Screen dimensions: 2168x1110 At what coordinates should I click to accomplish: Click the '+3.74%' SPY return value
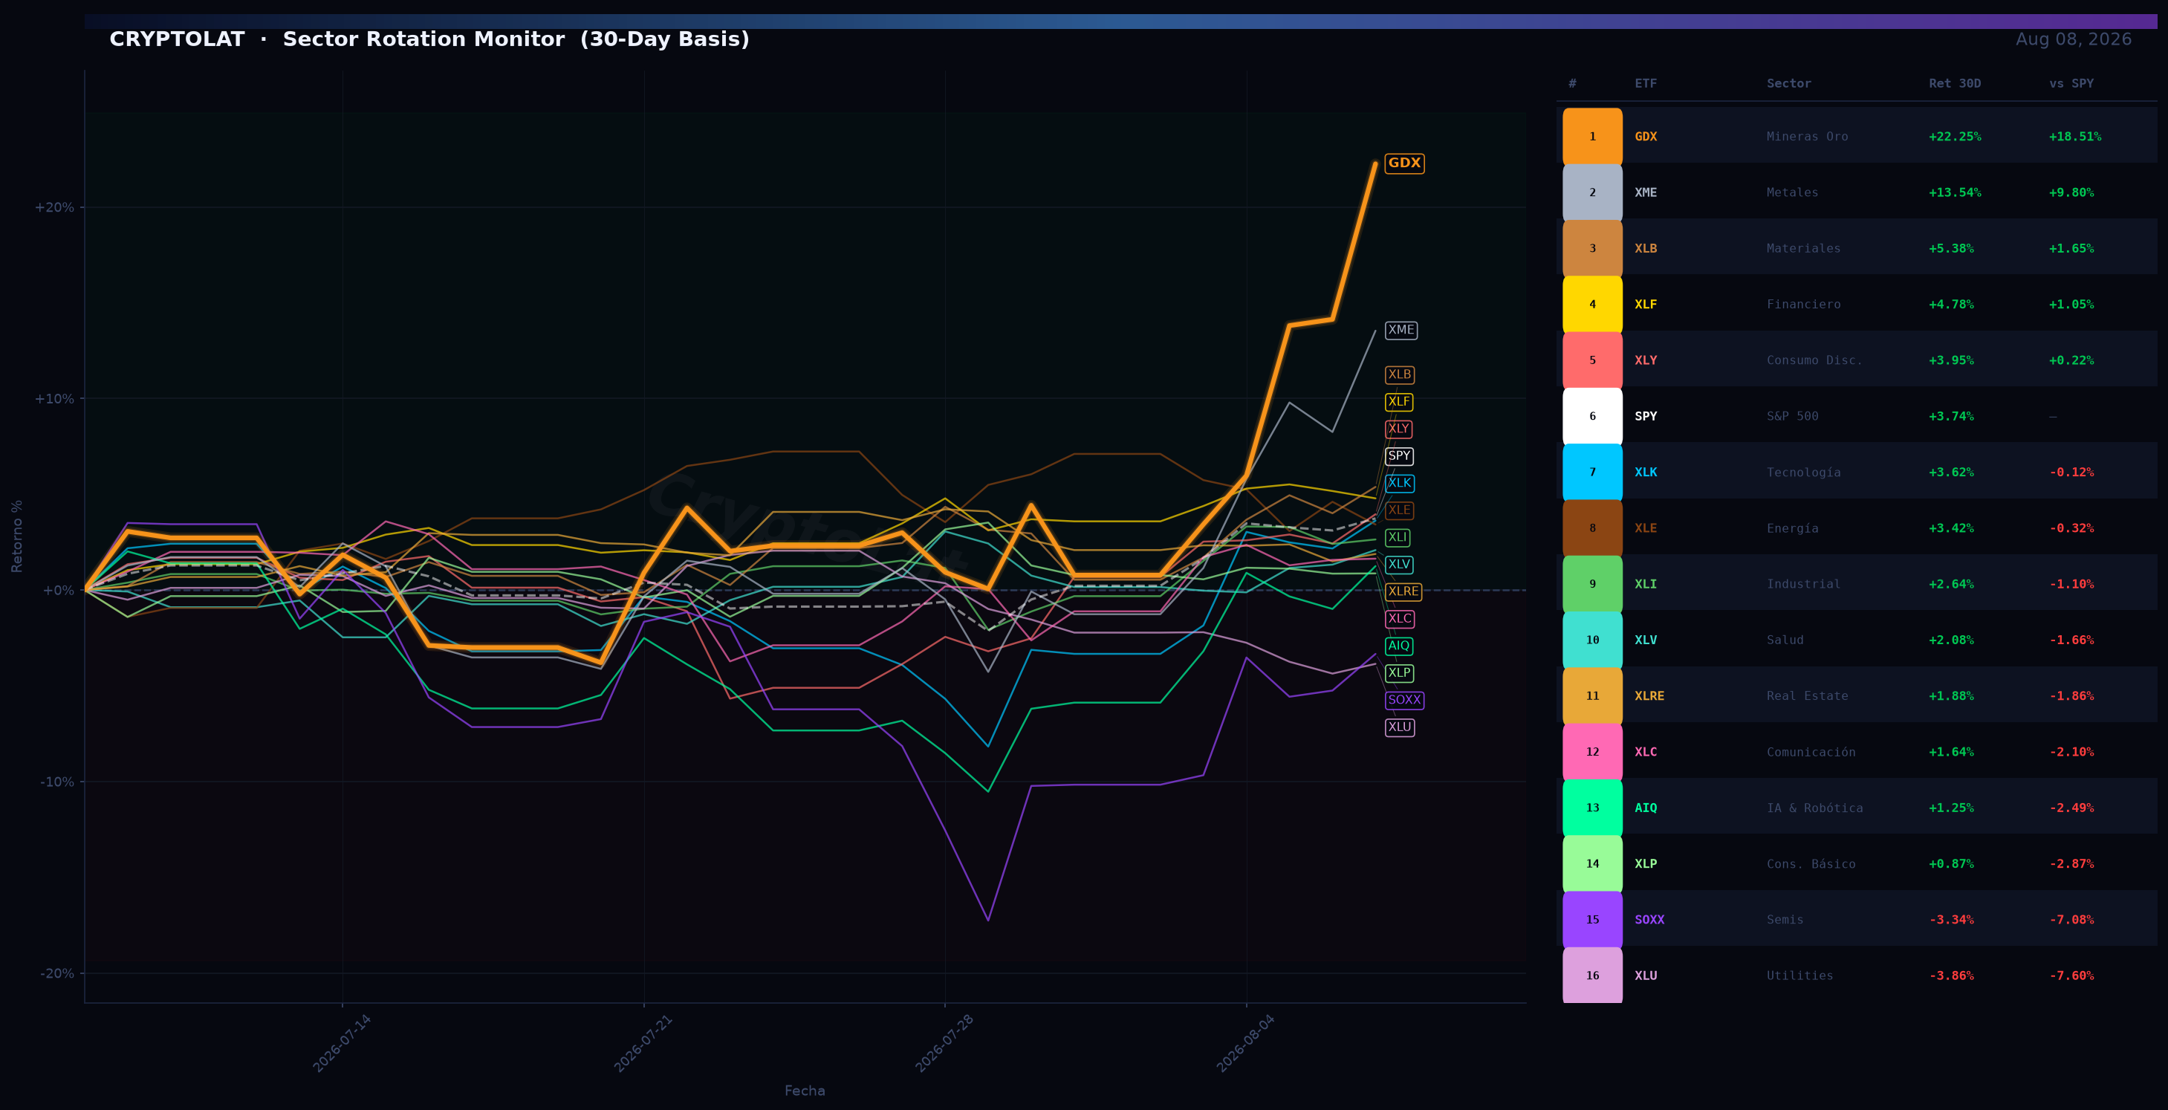(1951, 417)
